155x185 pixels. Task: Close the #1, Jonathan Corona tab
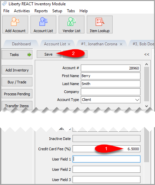coord(121,44)
